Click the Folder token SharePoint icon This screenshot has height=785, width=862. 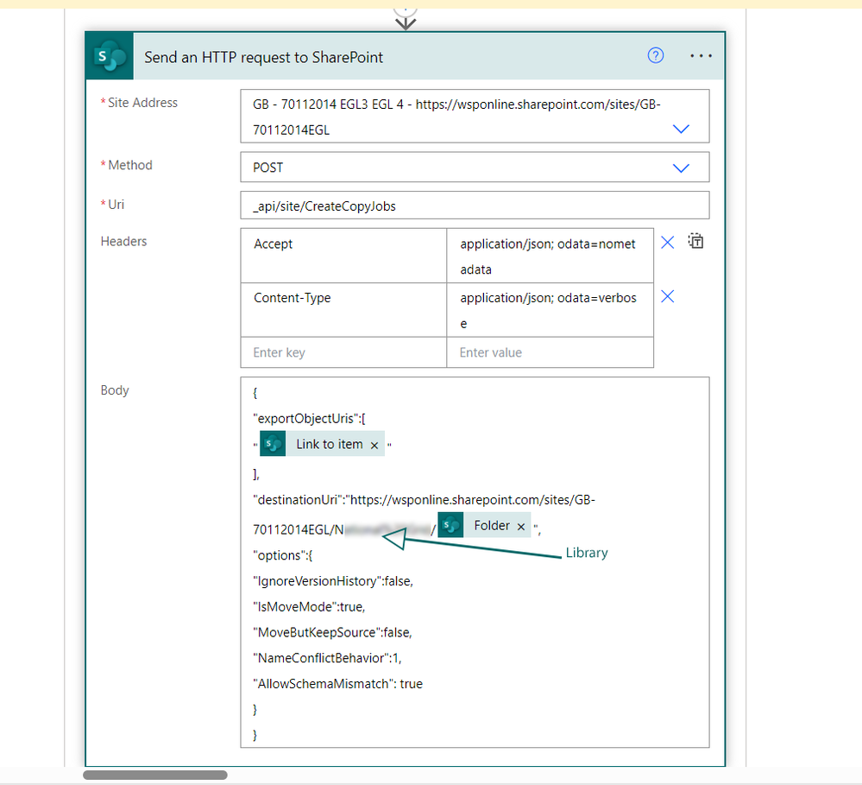click(450, 525)
